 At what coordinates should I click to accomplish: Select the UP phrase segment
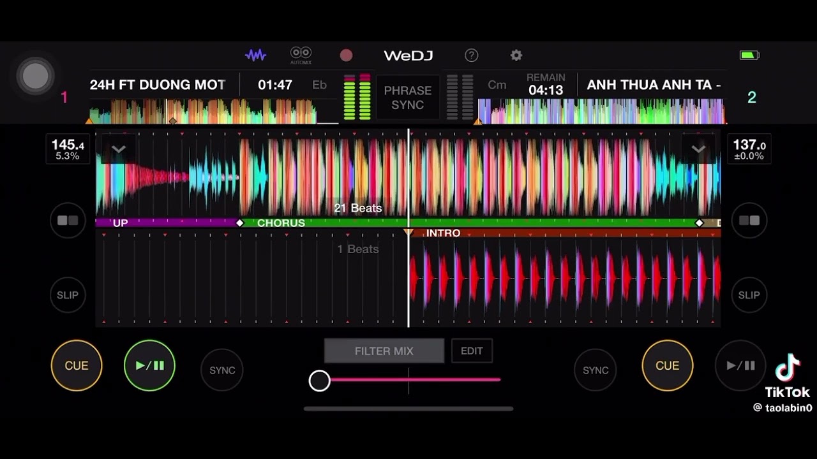[x=167, y=223]
